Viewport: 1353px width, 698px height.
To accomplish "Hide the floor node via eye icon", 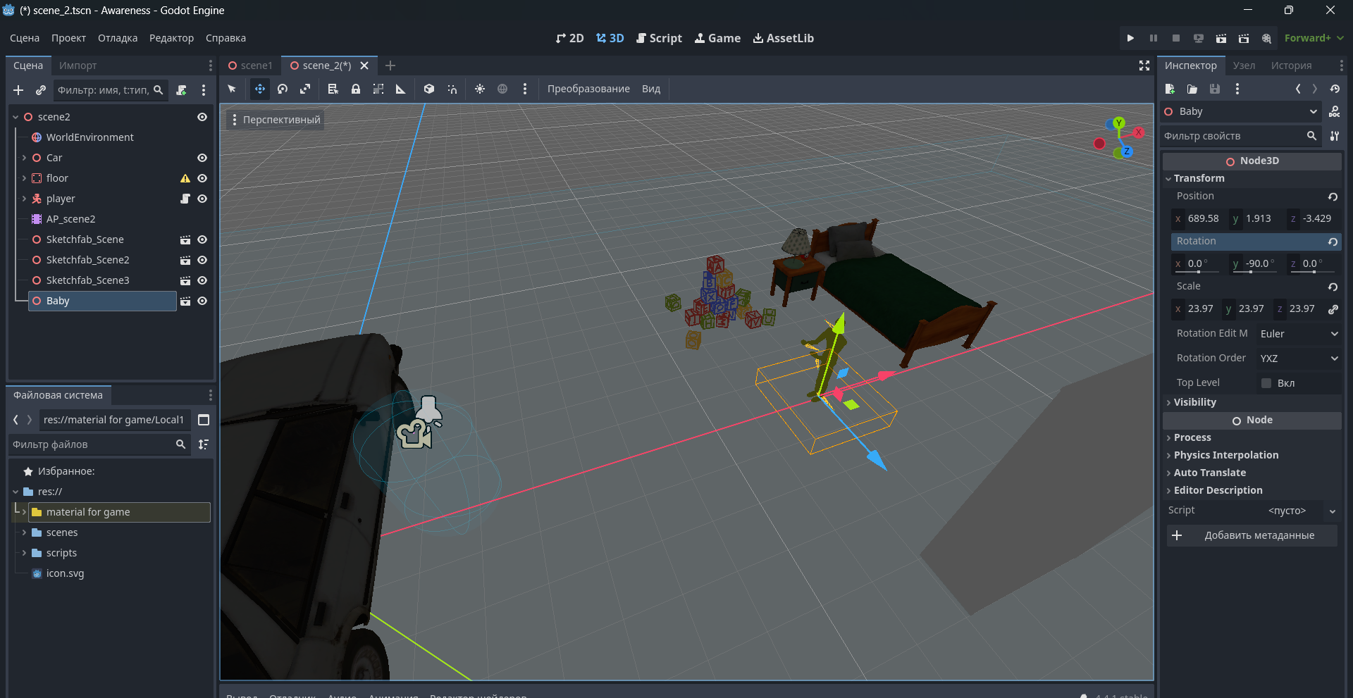I will click(202, 178).
